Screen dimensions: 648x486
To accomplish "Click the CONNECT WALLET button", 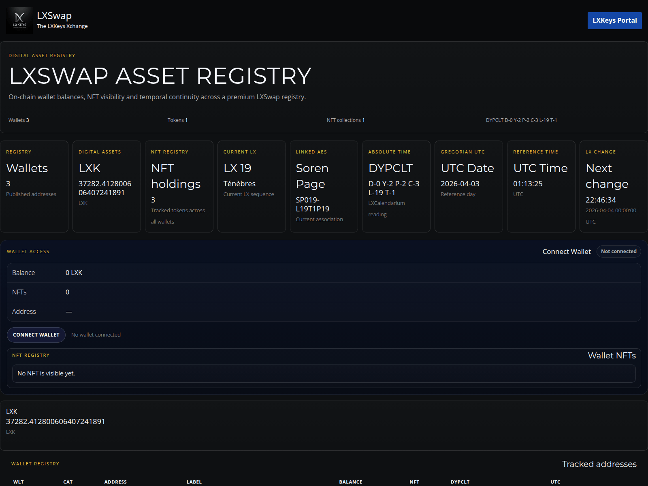I will 36,335.
